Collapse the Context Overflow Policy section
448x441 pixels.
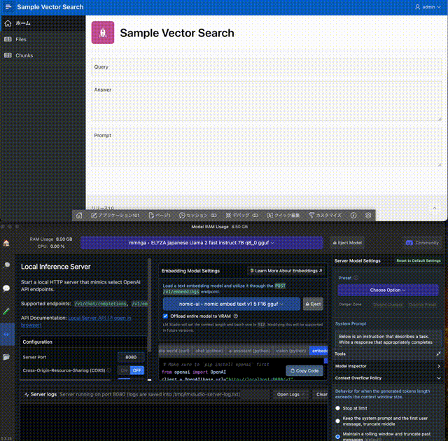pyautogui.click(x=388, y=378)
